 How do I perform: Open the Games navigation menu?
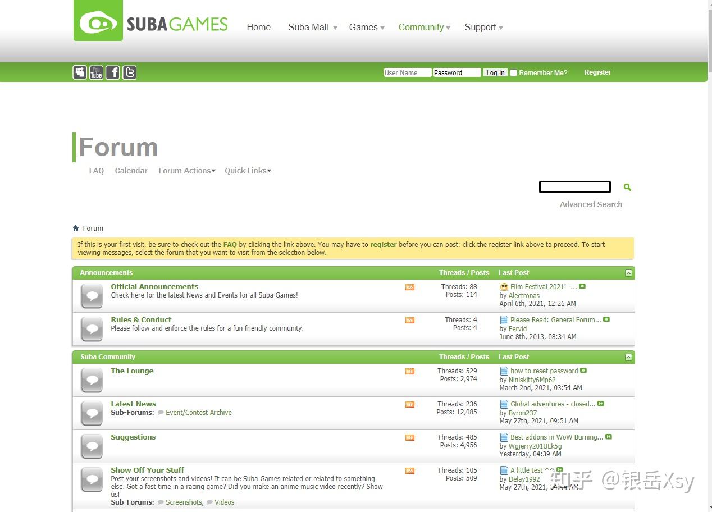pos(366,27)
